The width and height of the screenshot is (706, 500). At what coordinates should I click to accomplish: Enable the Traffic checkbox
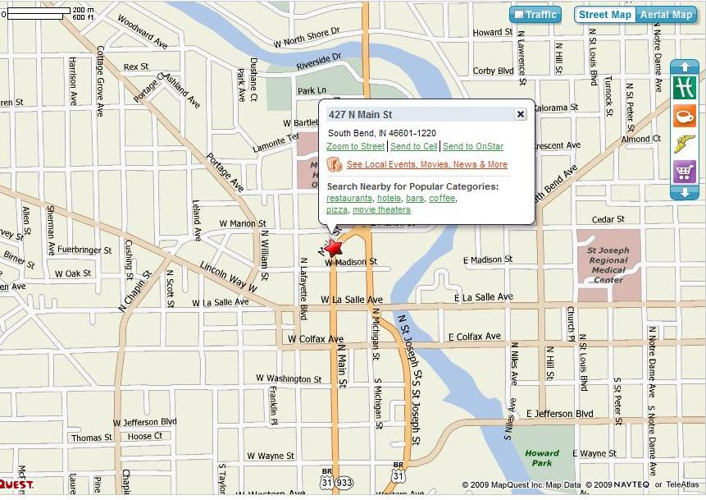click(519, 15)
